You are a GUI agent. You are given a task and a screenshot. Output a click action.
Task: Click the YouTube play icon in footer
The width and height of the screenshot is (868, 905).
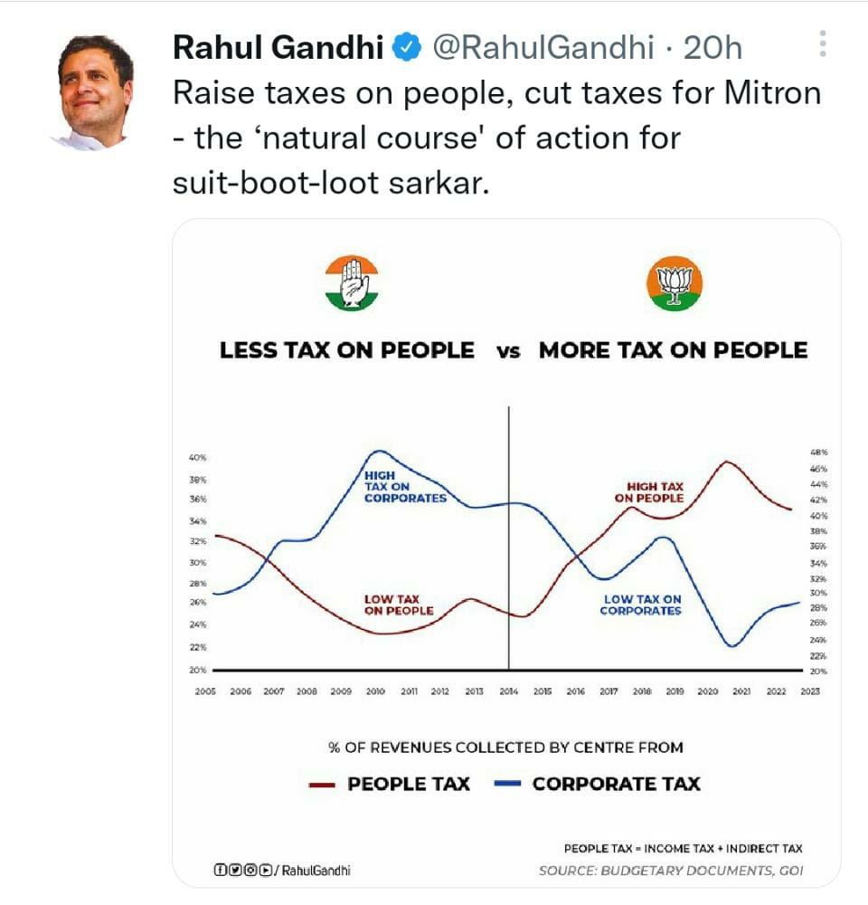(265, 869)
